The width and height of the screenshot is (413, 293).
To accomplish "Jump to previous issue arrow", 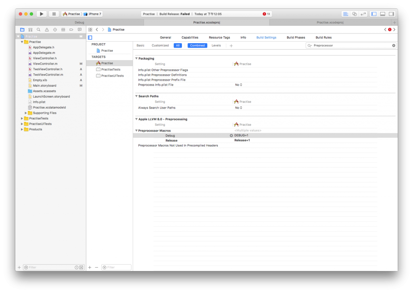I will [x=385, y=29].
